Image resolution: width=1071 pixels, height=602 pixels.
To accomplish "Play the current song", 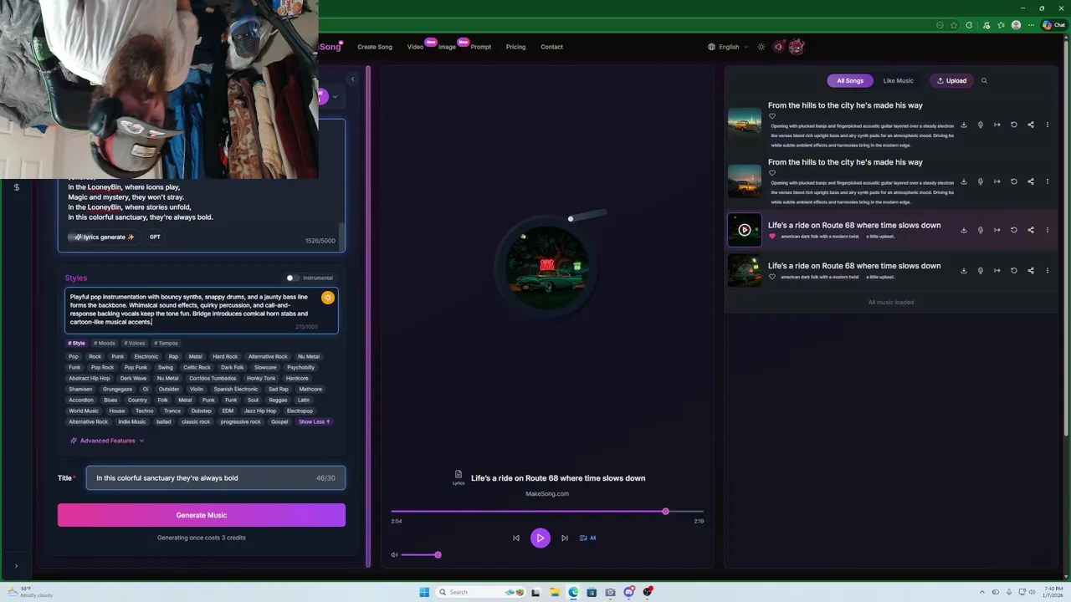I will click(x=541, y=538).
